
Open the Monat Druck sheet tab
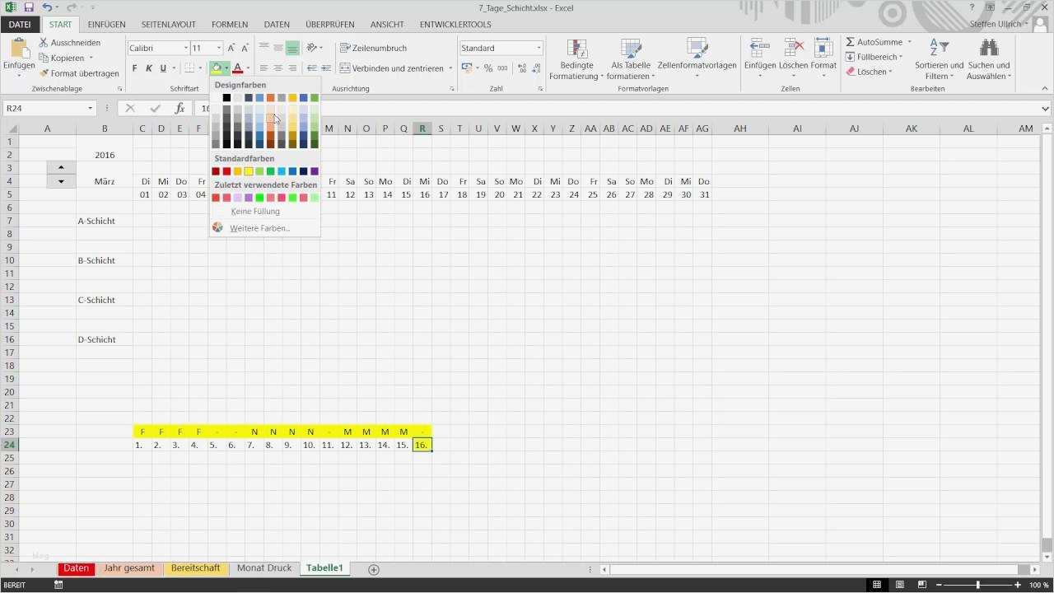[x=263, y=567]
